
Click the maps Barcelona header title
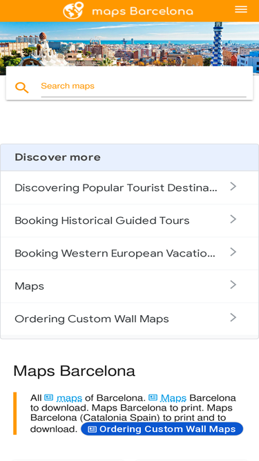click(143, 11)
